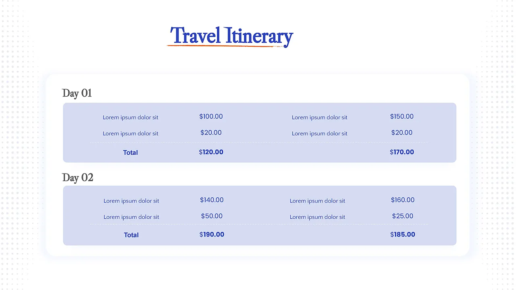Viewport: 516px width, 290px height.
Task: Select the $50.00 amount in Day 02
Action: (x=212, y=216)
